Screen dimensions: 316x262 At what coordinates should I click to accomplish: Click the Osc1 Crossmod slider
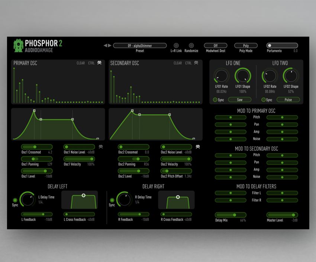[x=37, y=147]
